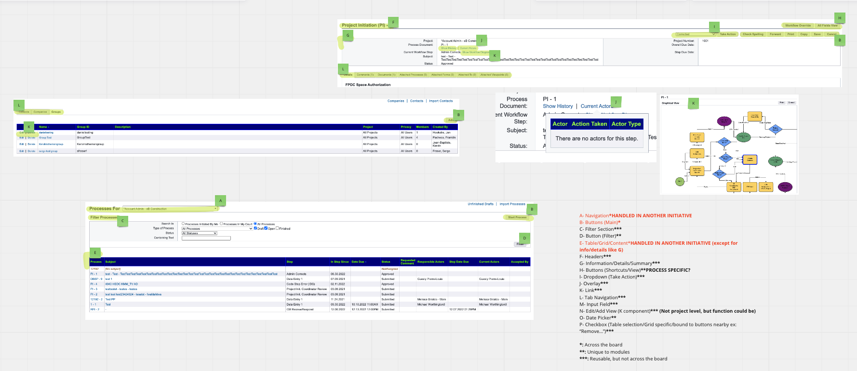
Task: Click the Containing Text input field
Action: [x=206, y=238]
